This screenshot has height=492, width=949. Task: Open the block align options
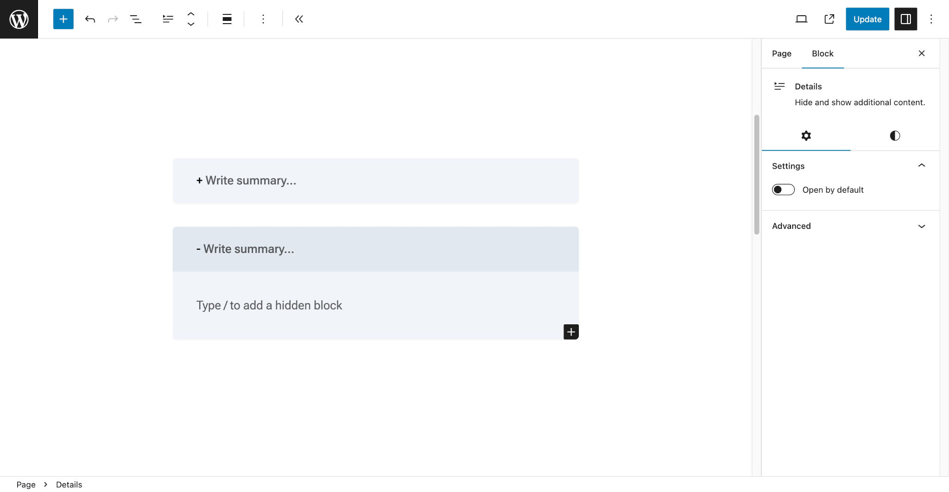pos(227,19)
